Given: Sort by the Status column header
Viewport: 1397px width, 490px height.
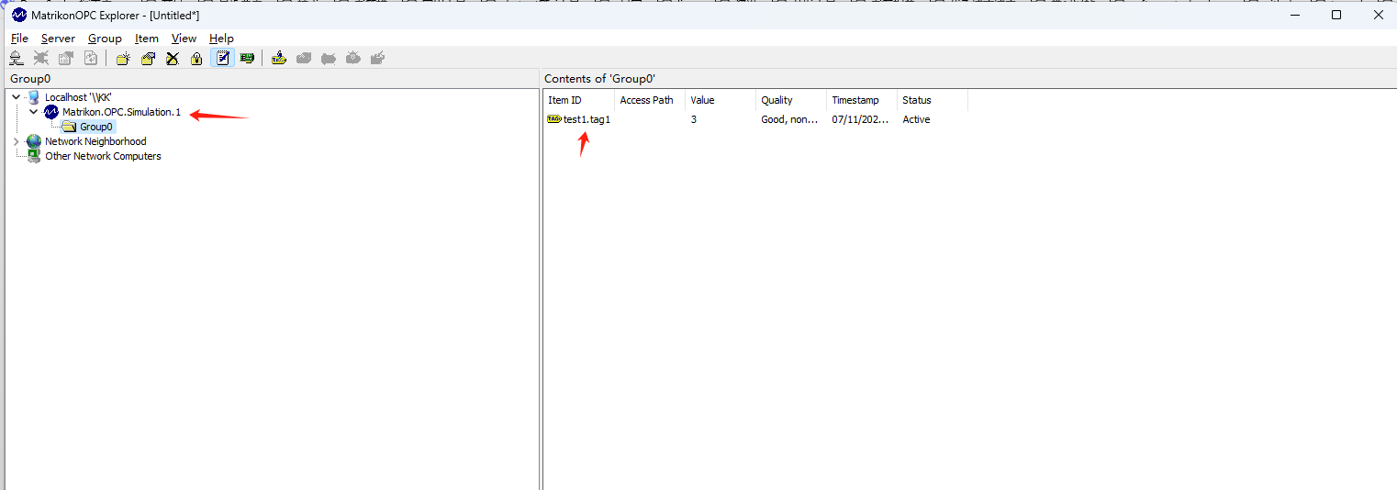Looking at the screenshot, I should pyautogui.click(x=933, y=100).
